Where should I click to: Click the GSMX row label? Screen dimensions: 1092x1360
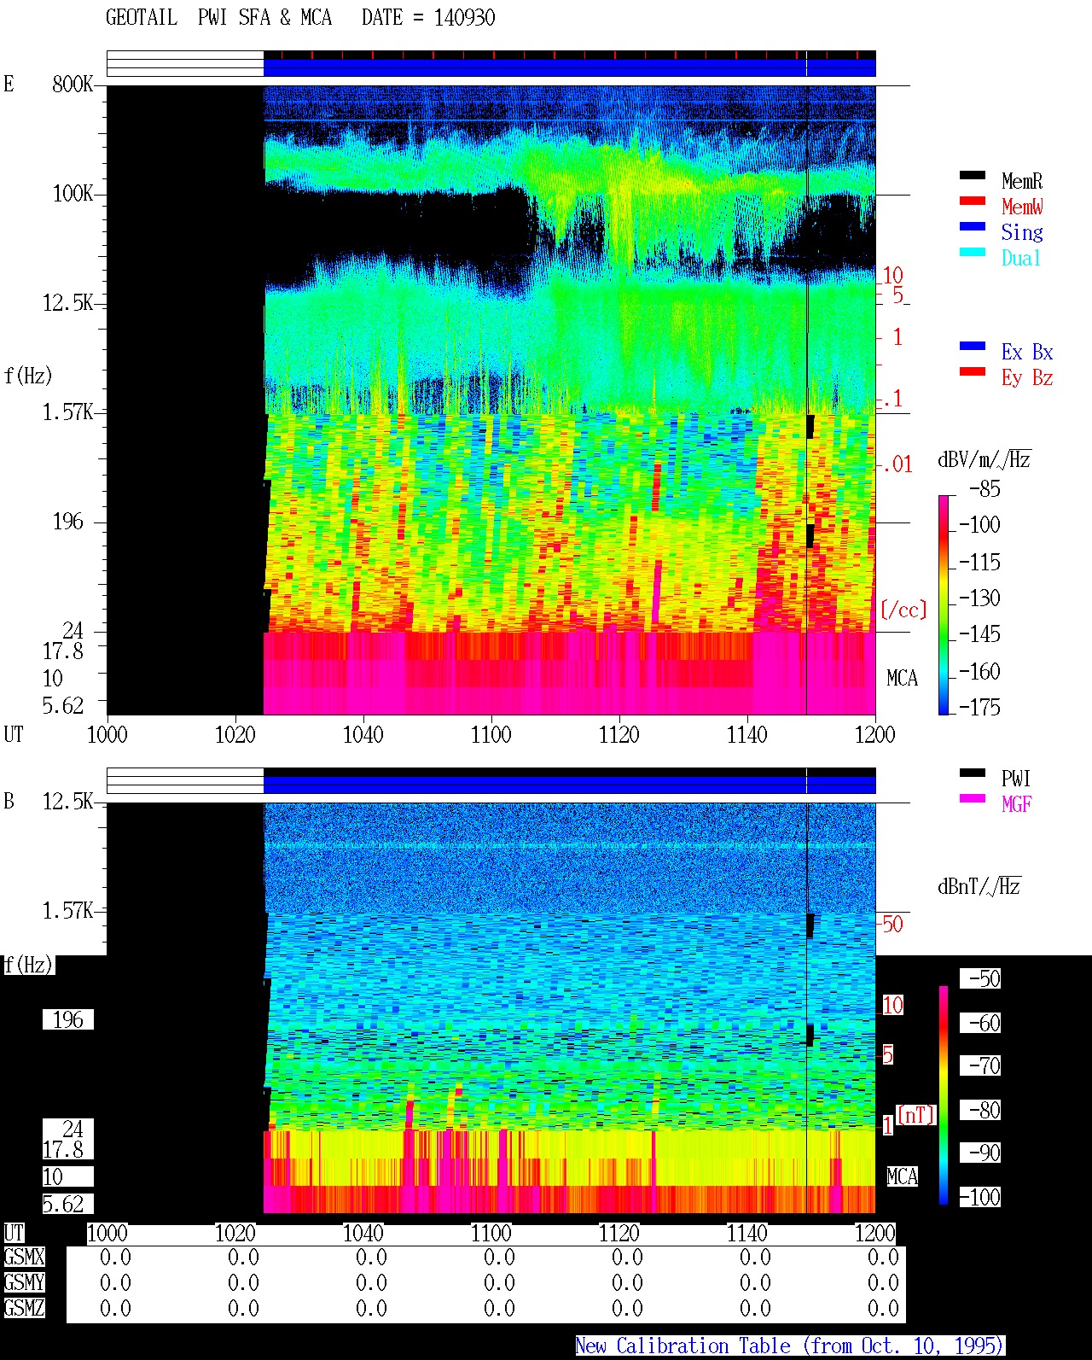pos(24,1258)
